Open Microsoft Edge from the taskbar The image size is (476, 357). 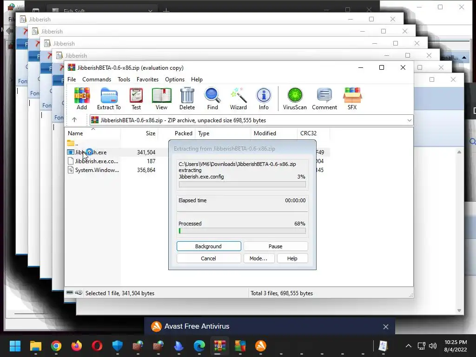(199, 346)
